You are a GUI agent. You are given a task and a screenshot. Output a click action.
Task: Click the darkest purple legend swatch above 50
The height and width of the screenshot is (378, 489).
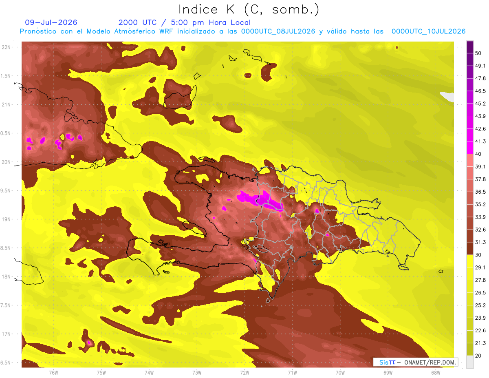pyautogui.click(x=470, y=47)
